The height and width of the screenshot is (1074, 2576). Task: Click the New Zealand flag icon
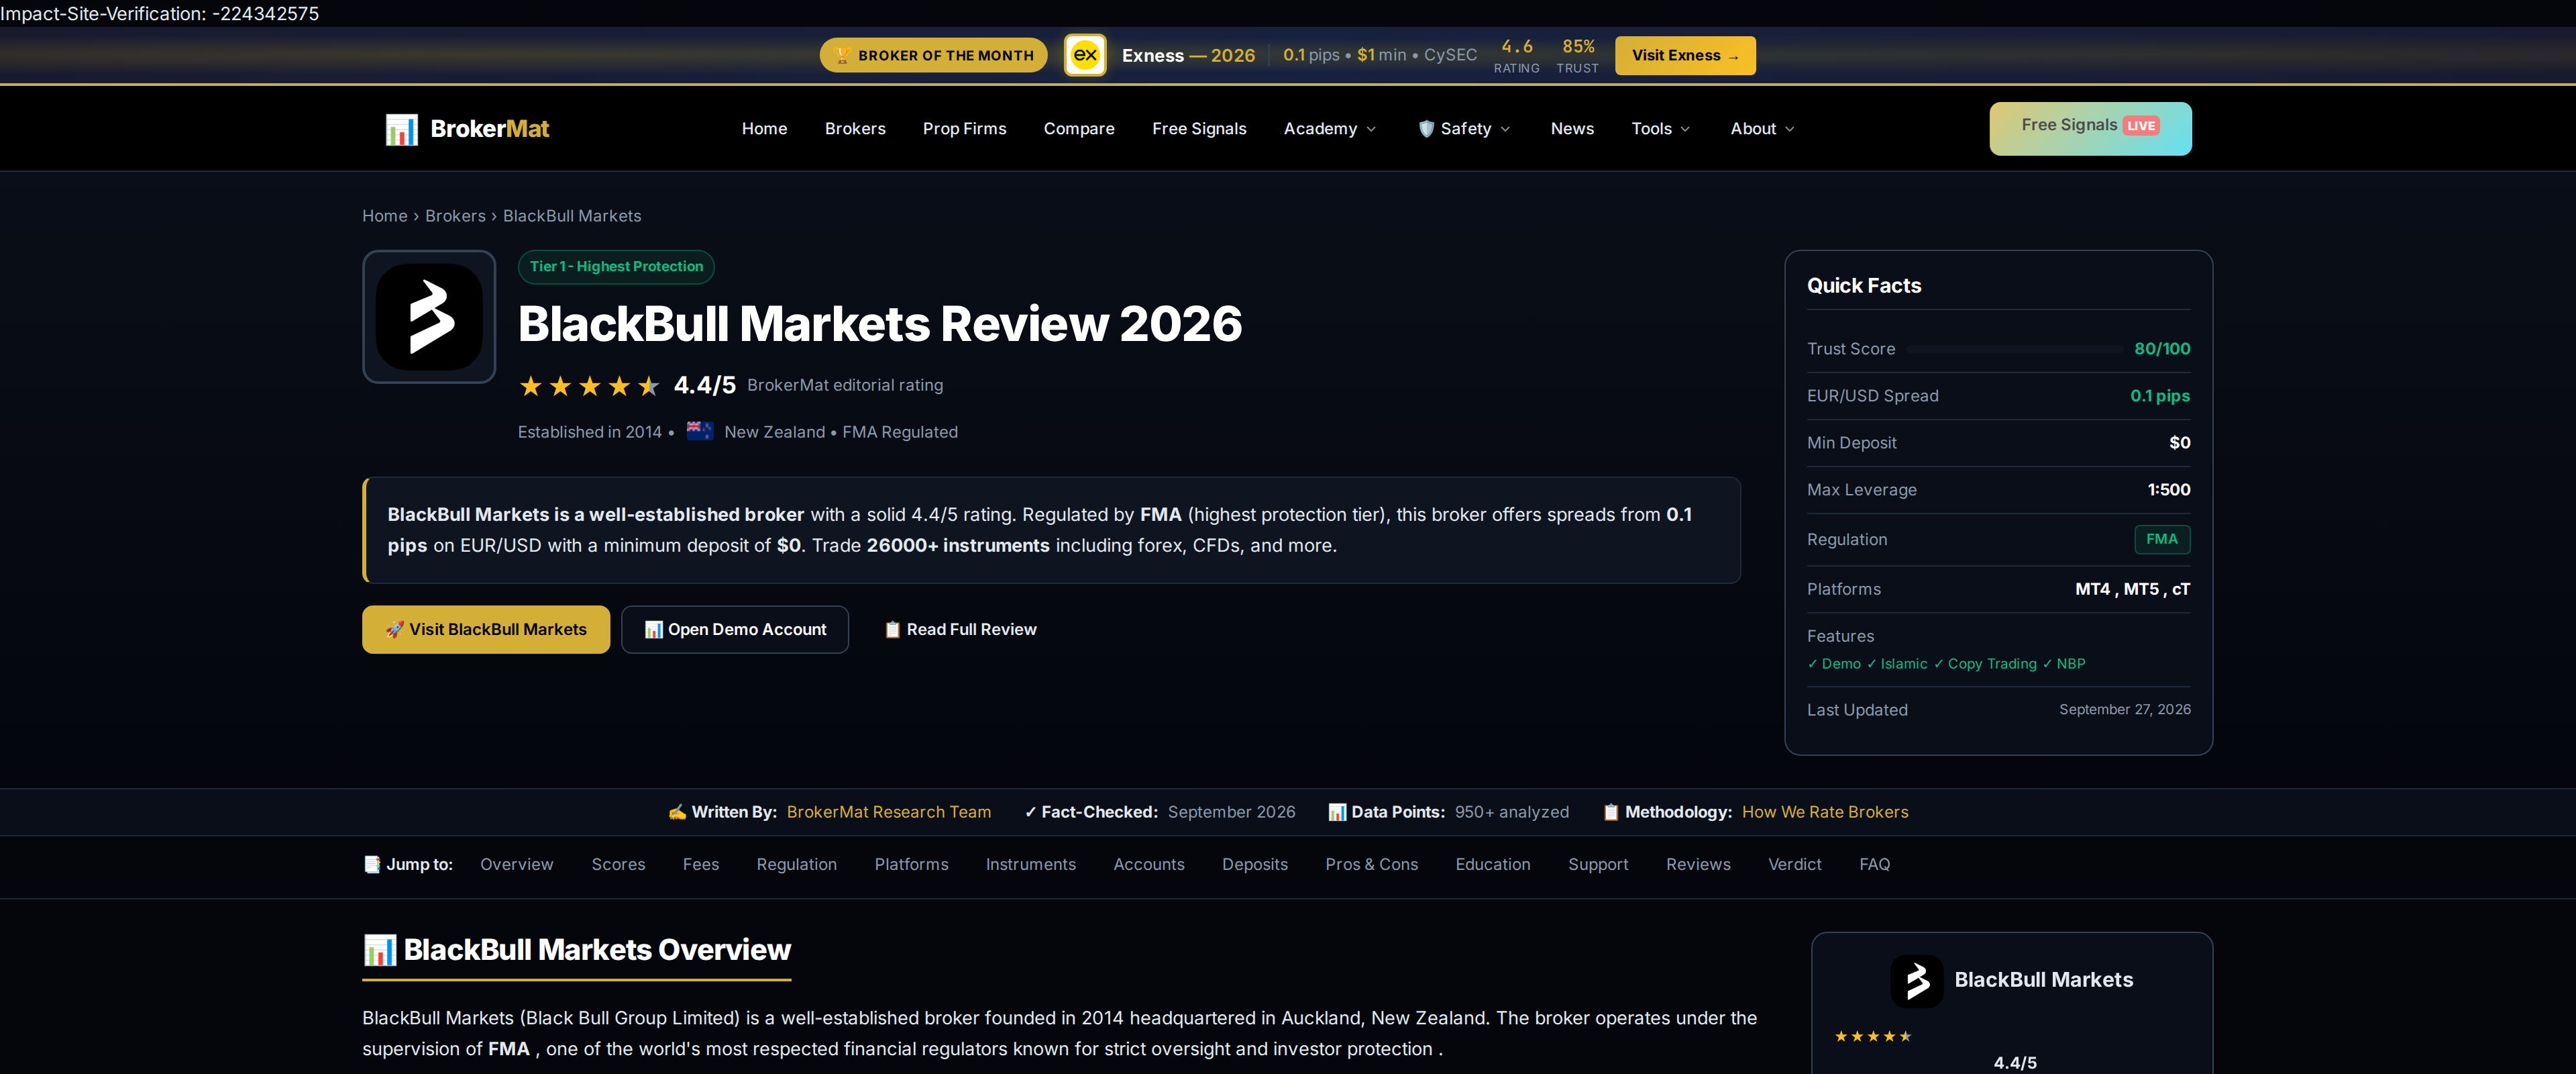700,432
